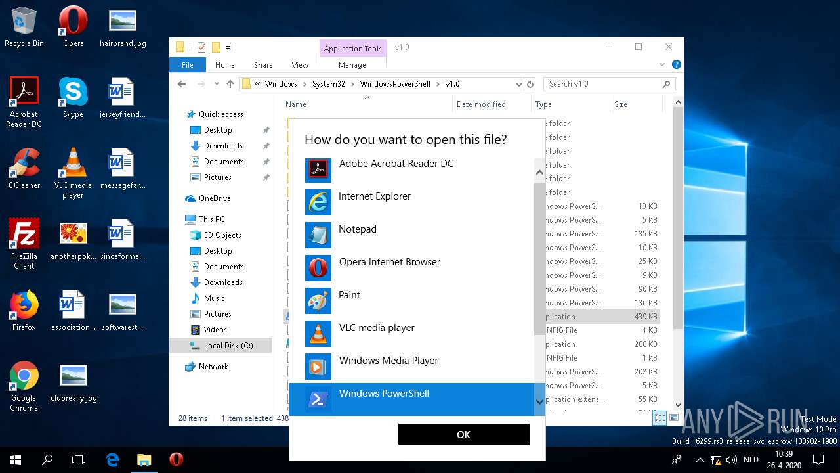The width and height of the screenshot is (840, 473).
Task: Open the Windows Start menu
Action: (16, 460)
